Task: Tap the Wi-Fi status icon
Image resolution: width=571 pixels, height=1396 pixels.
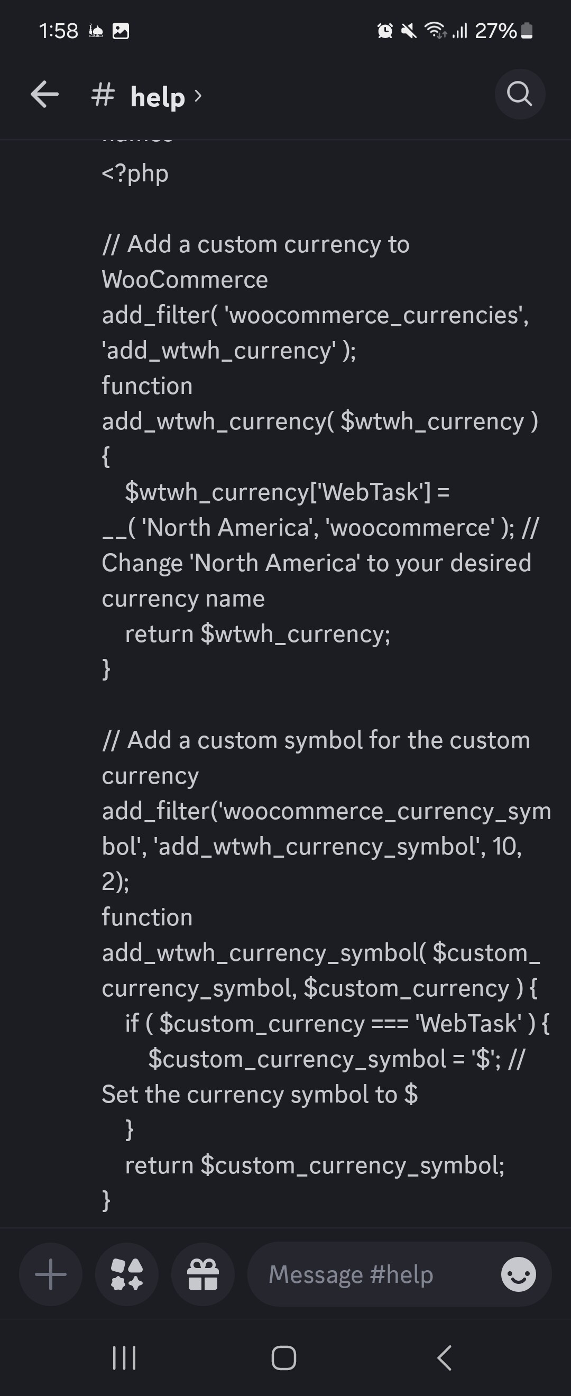Action: point(435,30)
